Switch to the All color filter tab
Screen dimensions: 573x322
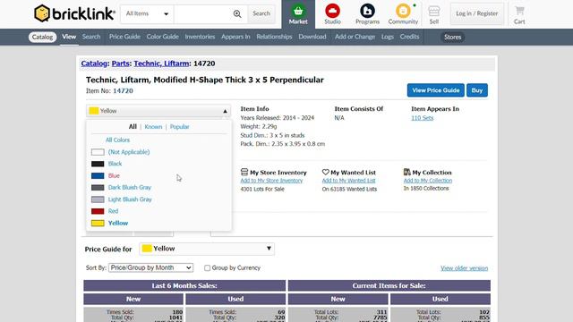pyautogui.click(x=133, y=127)
